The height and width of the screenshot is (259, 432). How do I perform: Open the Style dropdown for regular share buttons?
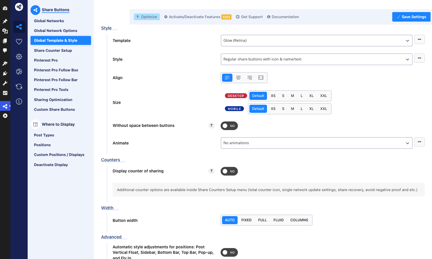point(317,59)
